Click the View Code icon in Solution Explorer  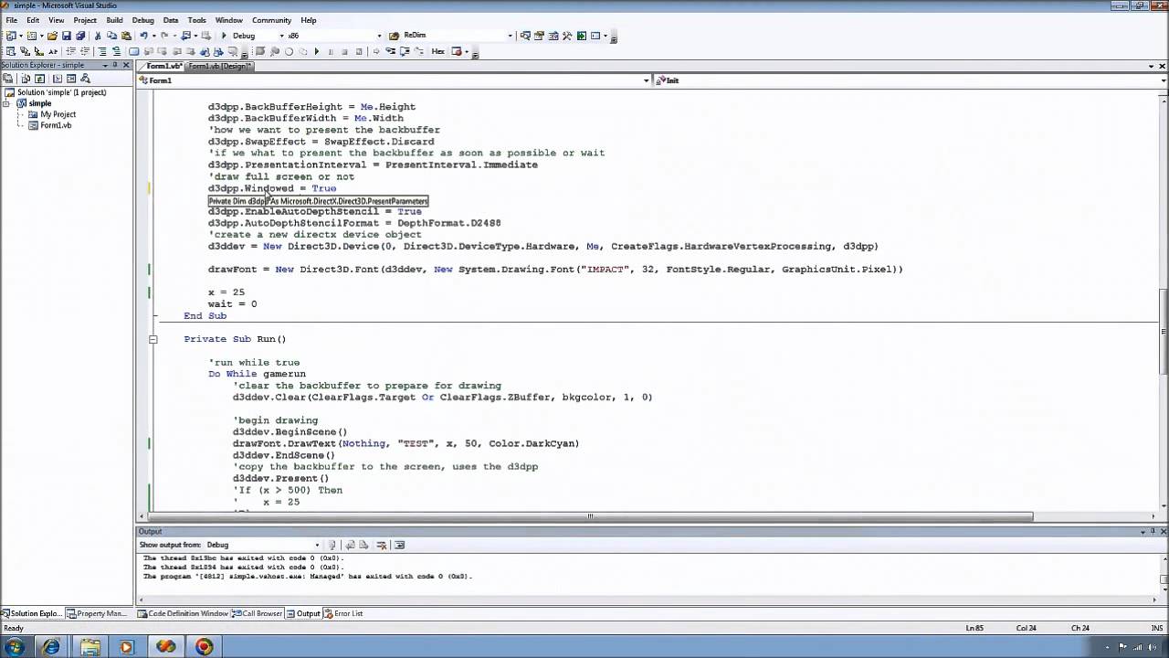[x=58, y=79]
